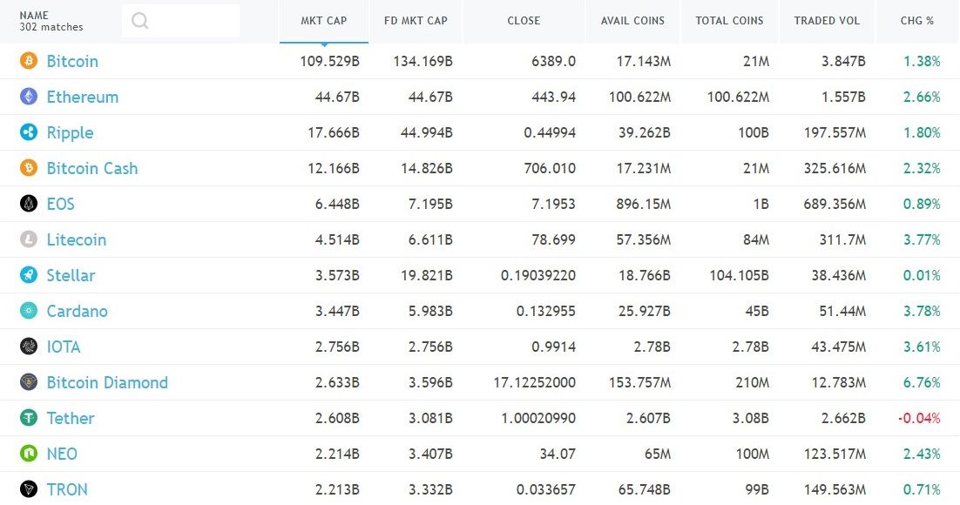
Task: Click the TRON logo icon
Action: tap(29, 489)
